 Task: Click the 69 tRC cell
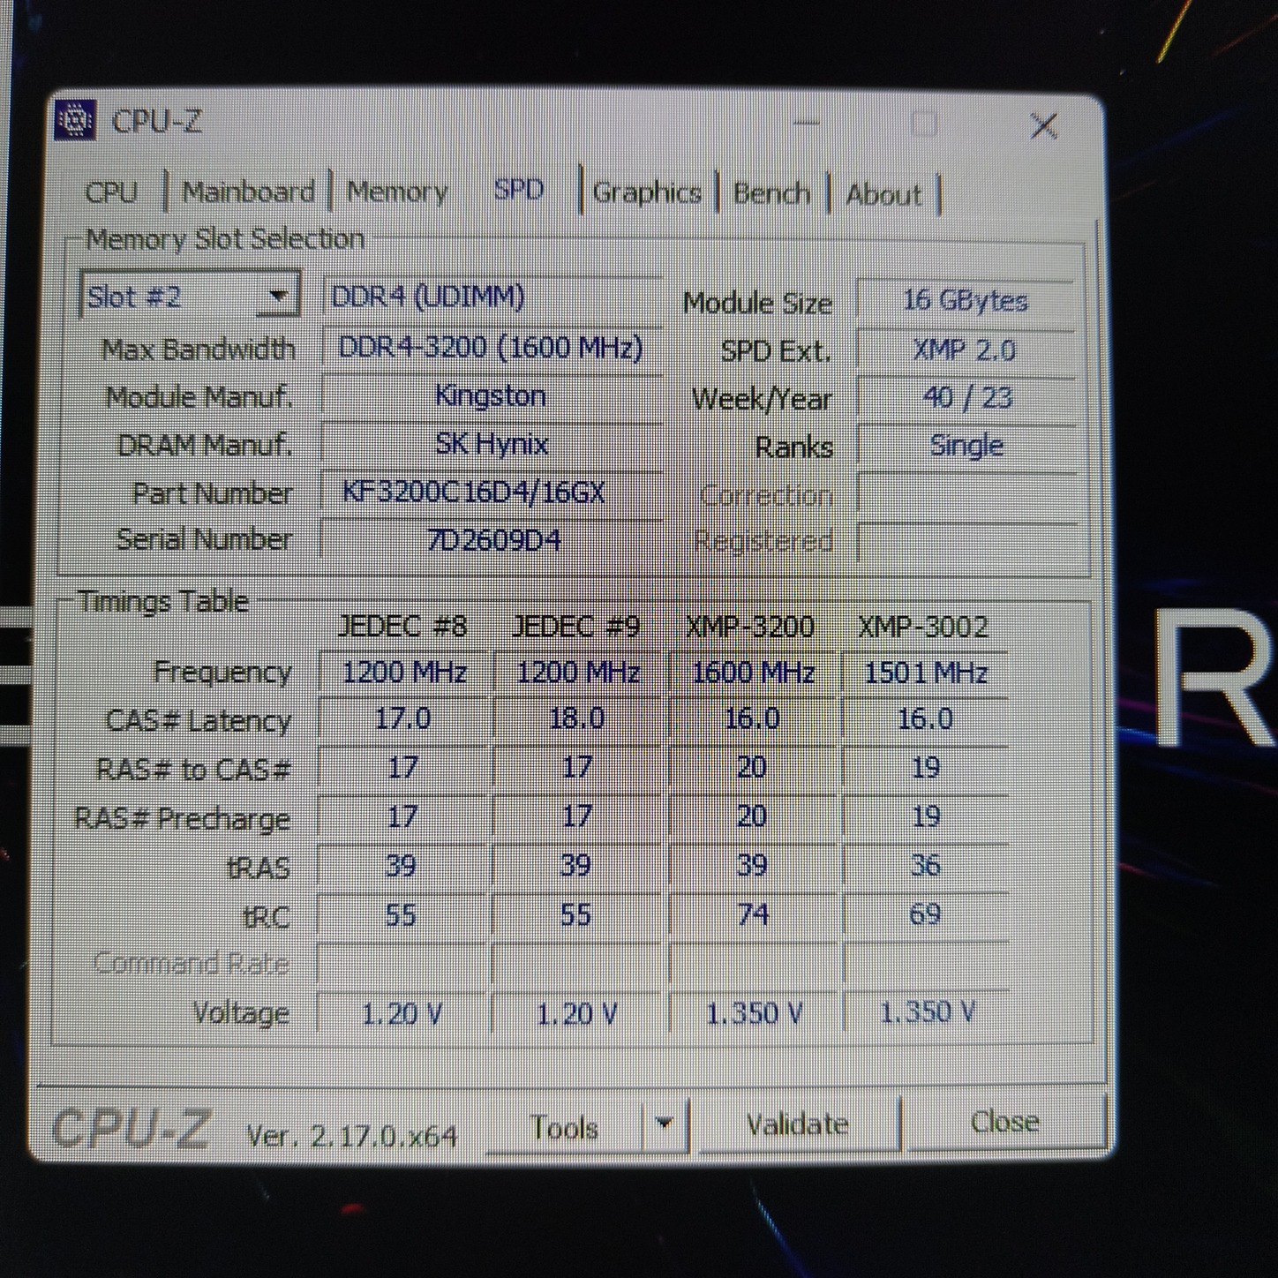pyautogui.click(x=925, y=914)
